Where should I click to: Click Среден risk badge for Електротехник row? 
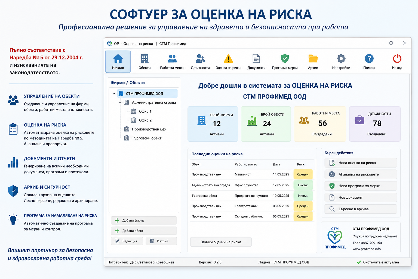click(x=303, y=206)
